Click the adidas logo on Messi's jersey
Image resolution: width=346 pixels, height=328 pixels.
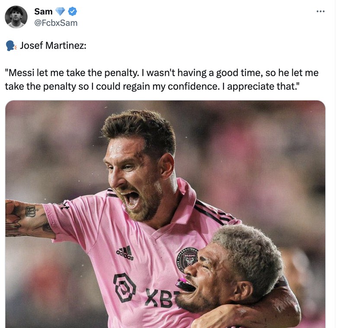(124, 254)
